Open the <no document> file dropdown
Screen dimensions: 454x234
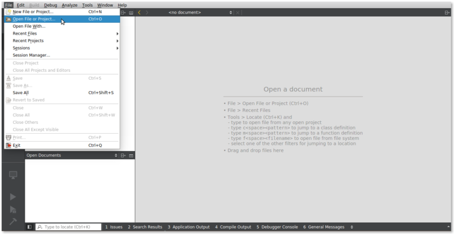[200, 12]
